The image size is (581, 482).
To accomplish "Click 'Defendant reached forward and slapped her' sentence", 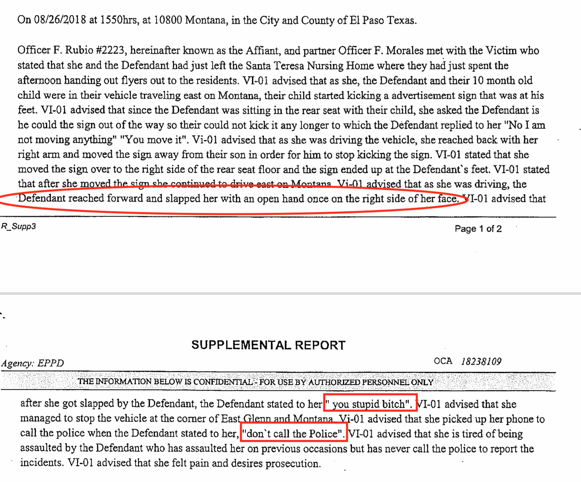I will click(238, 199).
